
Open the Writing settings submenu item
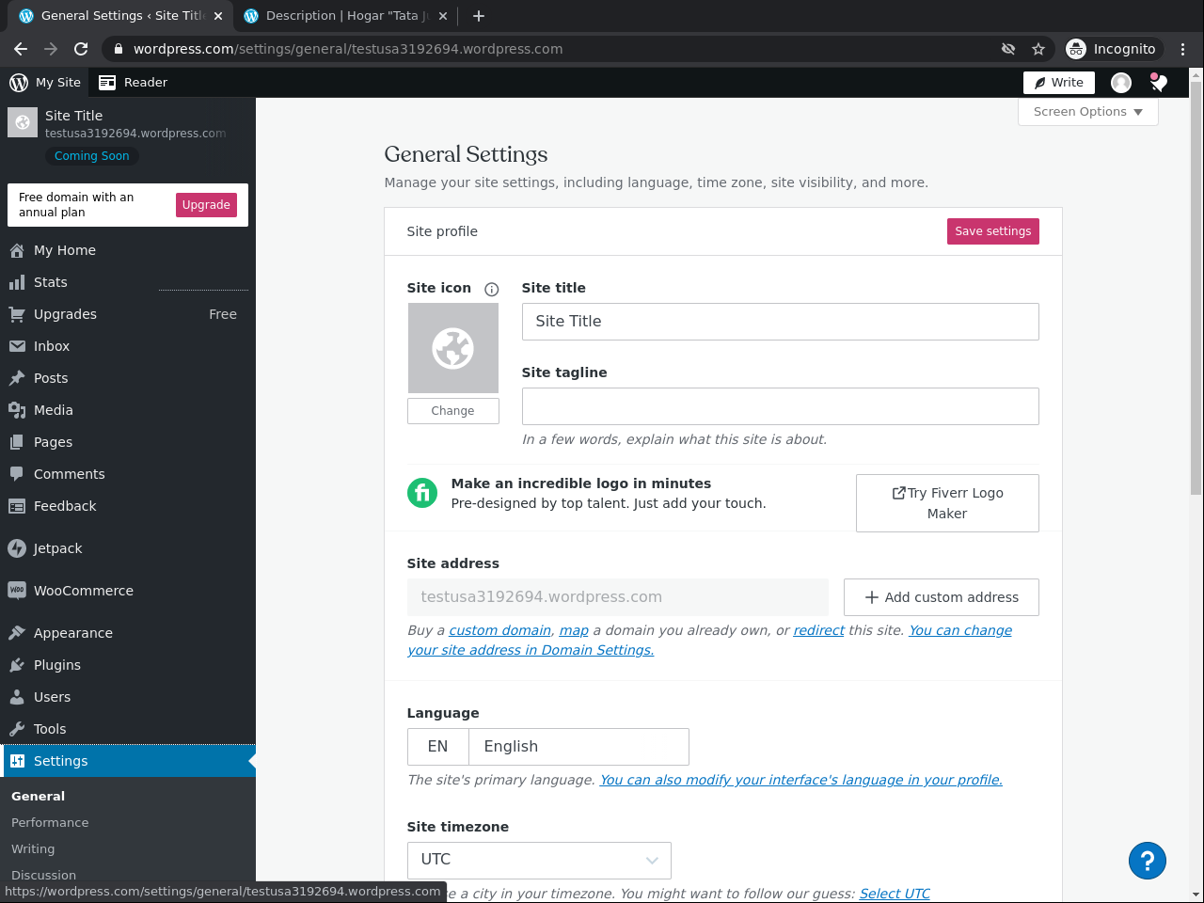pos(33,848)
